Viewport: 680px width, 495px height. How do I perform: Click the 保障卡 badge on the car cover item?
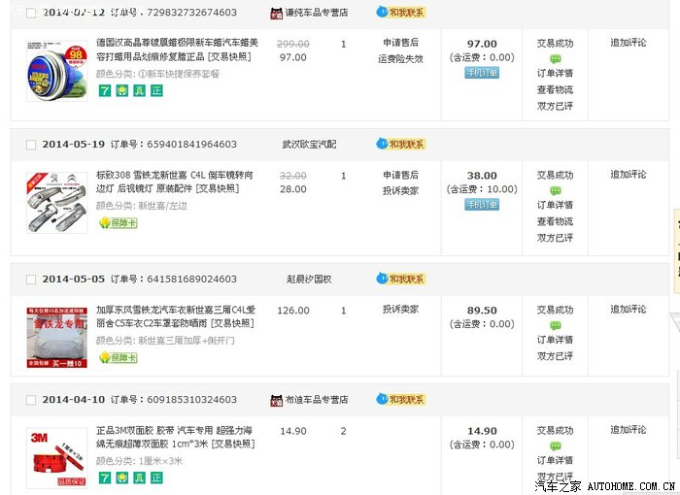118,358
